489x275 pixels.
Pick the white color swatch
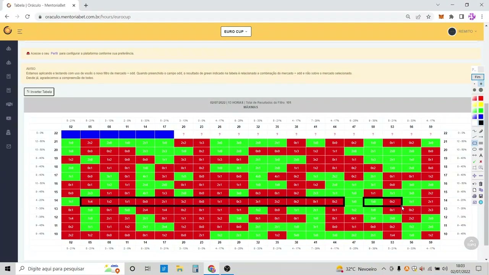[x=474, y=123]
